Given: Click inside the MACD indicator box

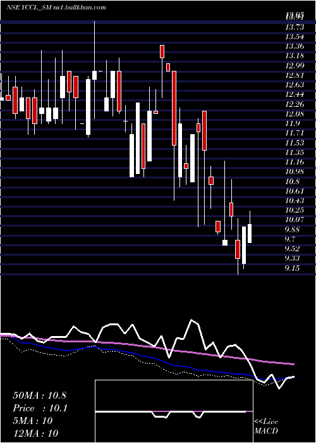Looking at the screenshot, I should point(174,411).
